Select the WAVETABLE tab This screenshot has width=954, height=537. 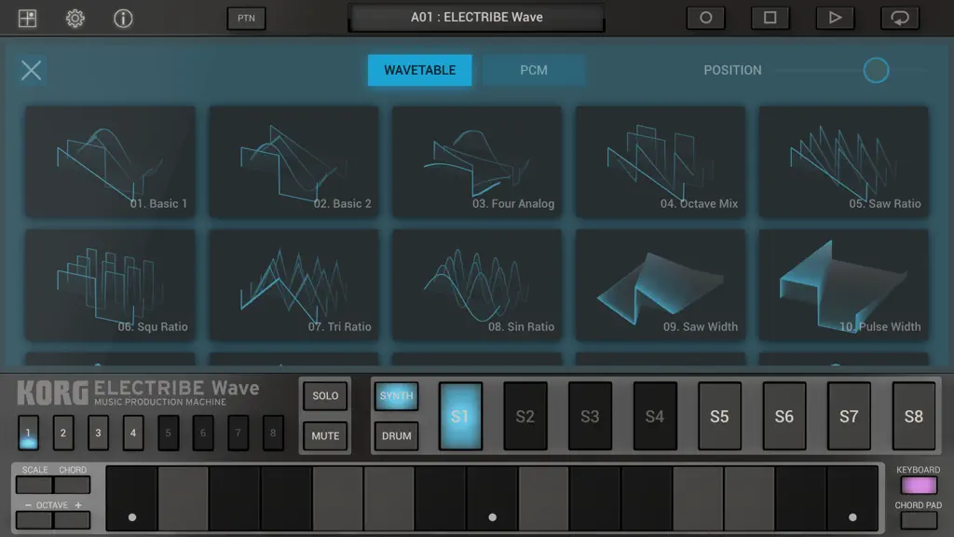[x=420, y=70]
